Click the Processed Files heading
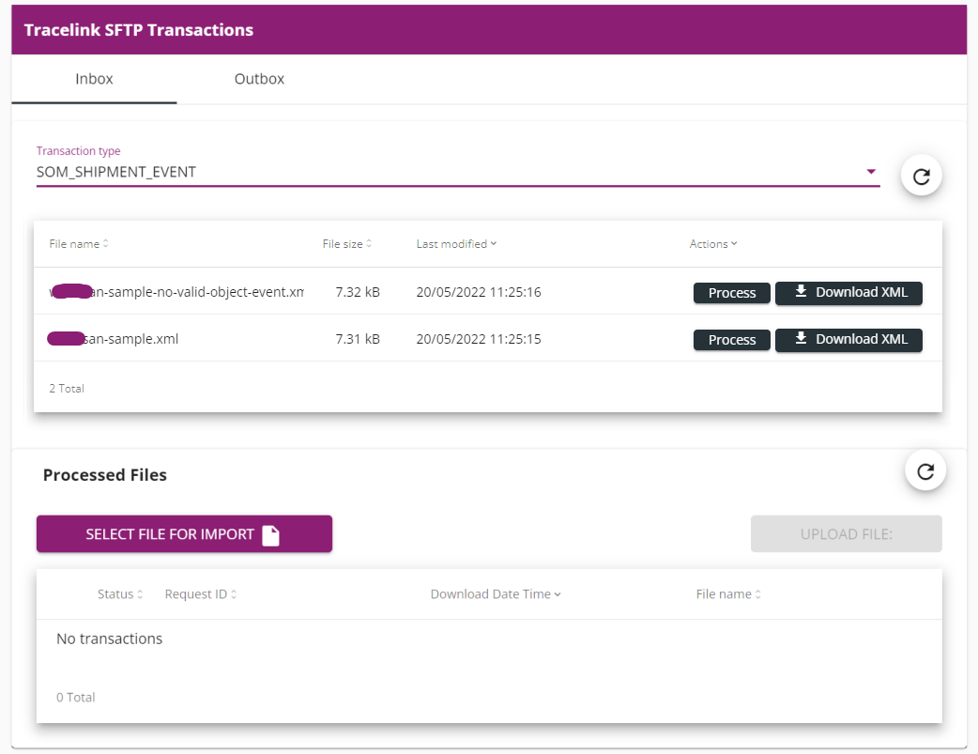Viewport: 978px width, 754px height. point(105,475)
